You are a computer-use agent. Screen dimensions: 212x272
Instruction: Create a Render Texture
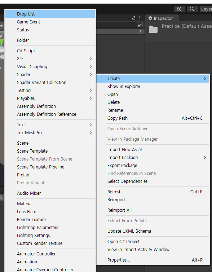50,220
